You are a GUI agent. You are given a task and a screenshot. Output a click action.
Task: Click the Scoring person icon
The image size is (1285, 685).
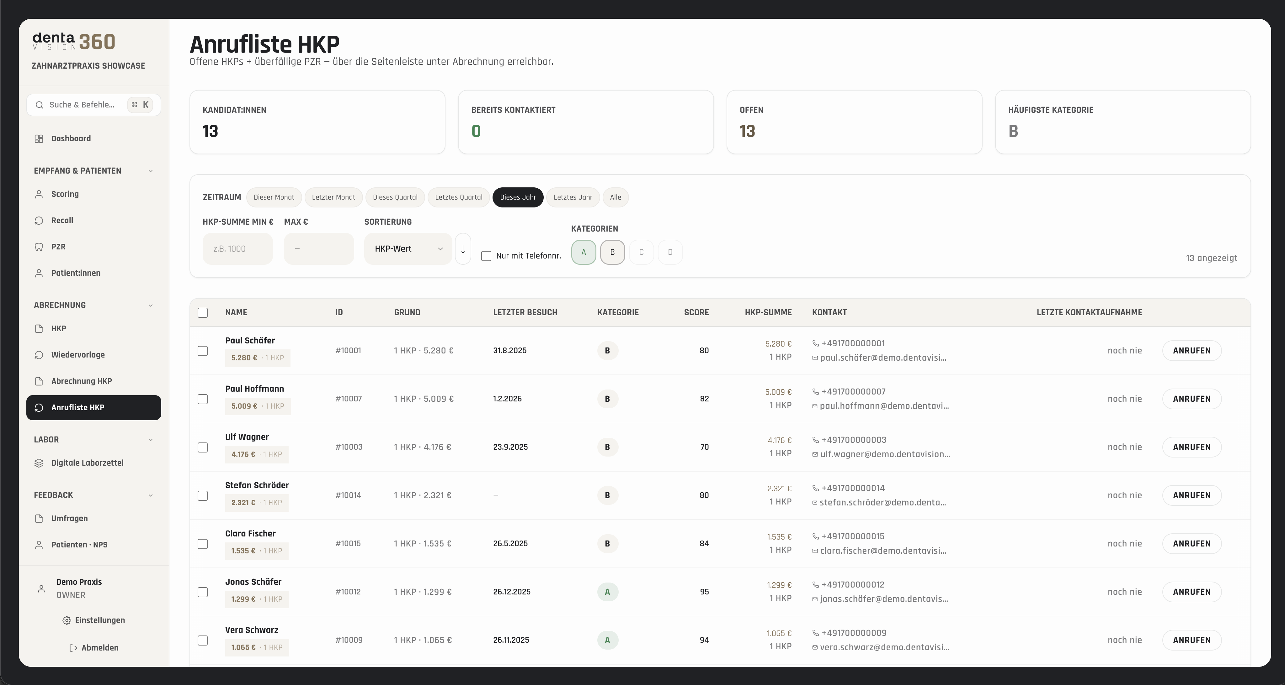39,194
